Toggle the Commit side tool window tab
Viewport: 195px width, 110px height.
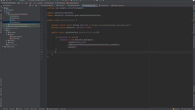(1, 16)
